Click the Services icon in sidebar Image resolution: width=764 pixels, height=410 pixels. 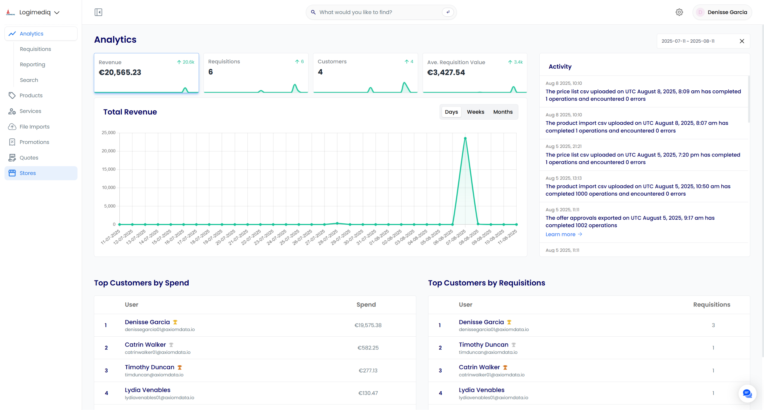click(12, 111)
